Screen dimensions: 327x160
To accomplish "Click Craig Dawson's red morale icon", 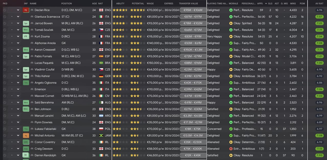I will tap(231, 149).
